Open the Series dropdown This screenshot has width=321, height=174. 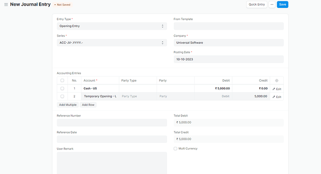coord(112,43)
